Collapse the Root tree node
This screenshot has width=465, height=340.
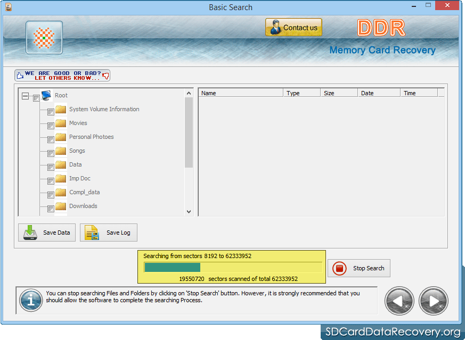click(x=26, y=96)
